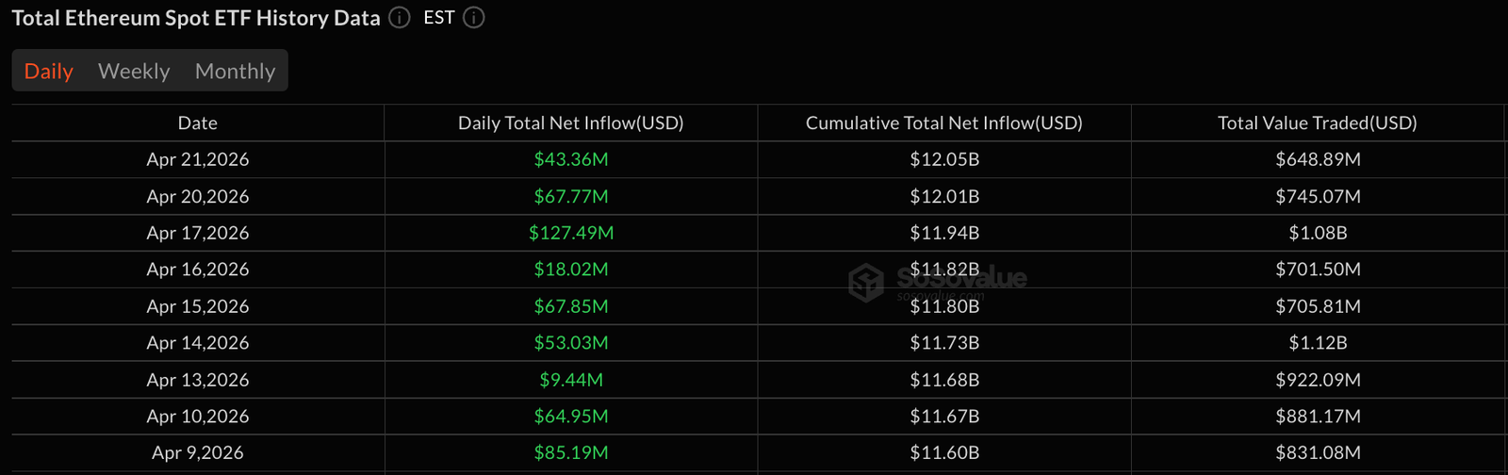This screenshot has height=475, width=1508.
Task: Click info icon beside EST label
Action: 474,18
